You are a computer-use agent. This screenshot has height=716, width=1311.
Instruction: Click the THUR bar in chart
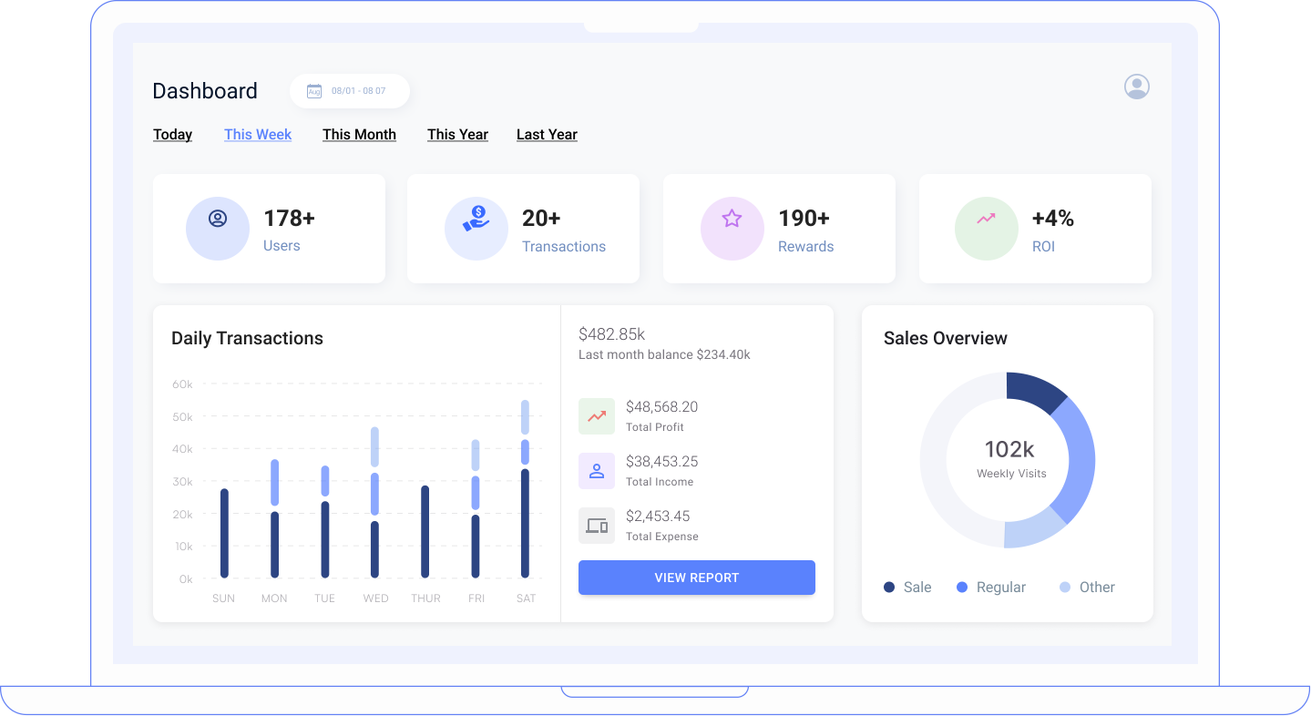[425, 531]
